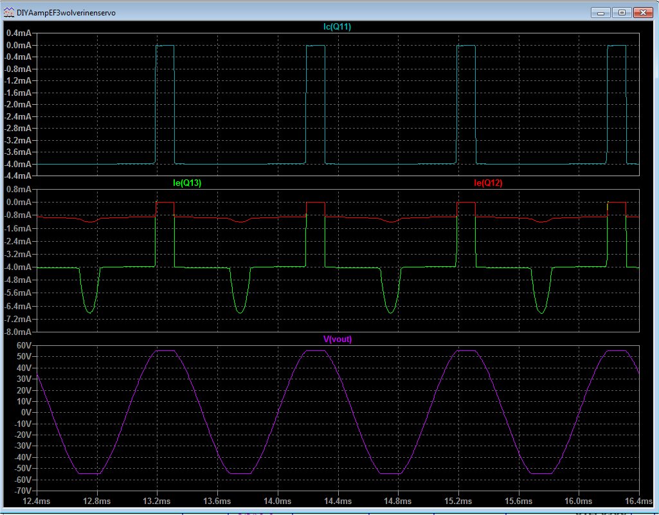Click the 0V voltage axis label

pos(26,413)
